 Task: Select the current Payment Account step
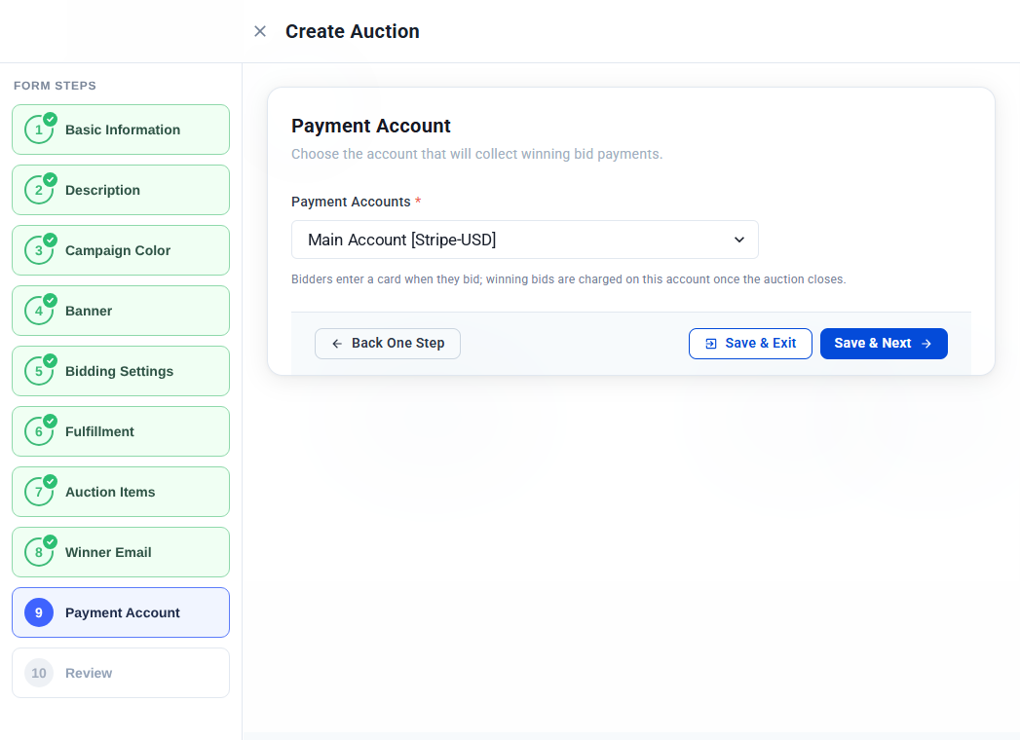(121, 612)
